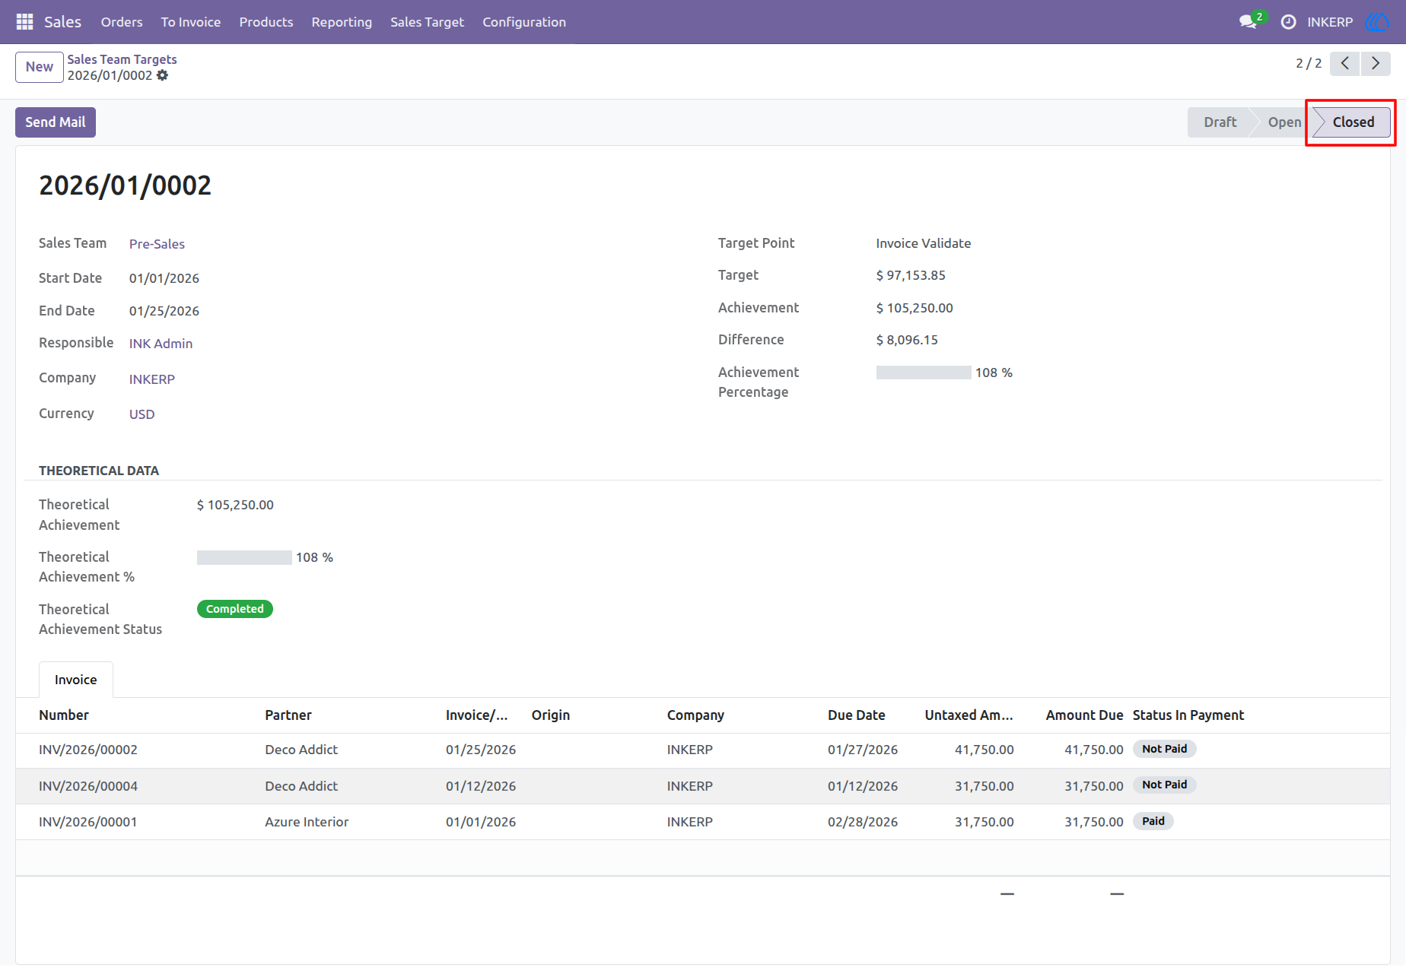Viewport: 1406px width, 967px height.
Task: Open the activities clock icon
Action: pyautogui.click(x=1288, y=22)
